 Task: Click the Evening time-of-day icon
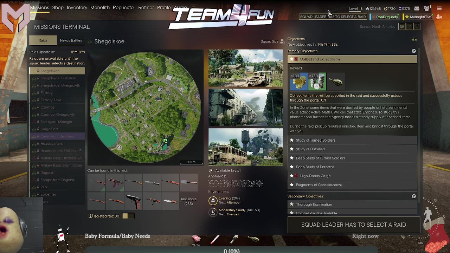213,200
